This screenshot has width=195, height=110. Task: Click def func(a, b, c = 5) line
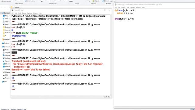pos(125,10)
